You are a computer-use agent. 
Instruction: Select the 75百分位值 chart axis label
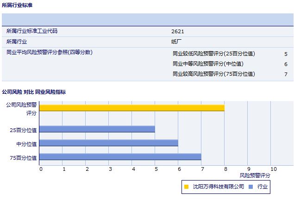tap(23, 158)
